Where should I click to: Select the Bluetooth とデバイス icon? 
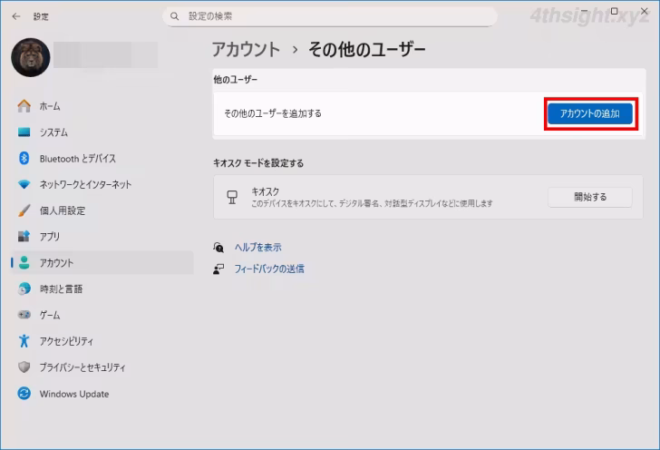point(24,159)
